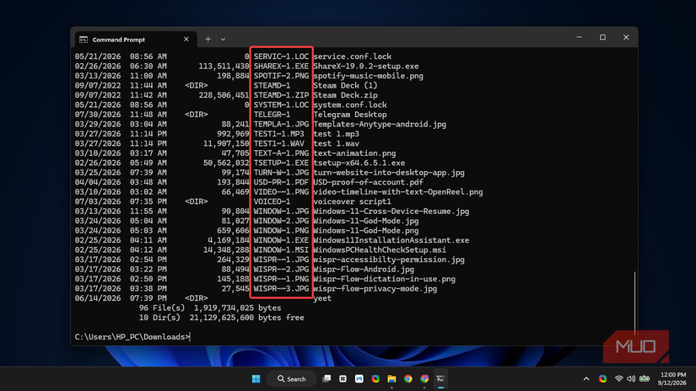The height and width of the screenshot is (391, 696).
Task: Click file name WindowsPCHealthCheckSetup.msi
Action: [x=380, y=250]
